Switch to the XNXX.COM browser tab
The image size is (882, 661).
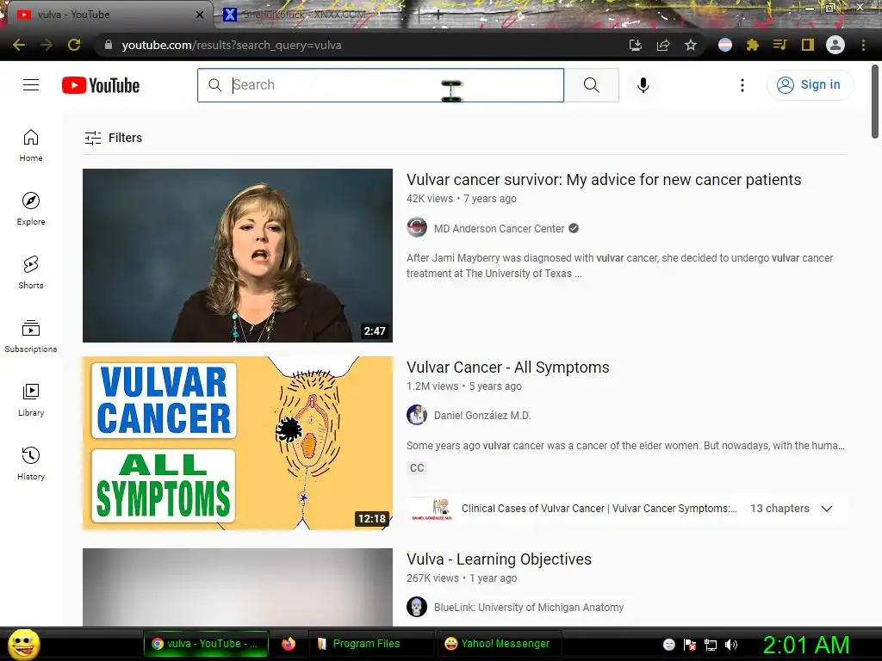pos(315,15)
